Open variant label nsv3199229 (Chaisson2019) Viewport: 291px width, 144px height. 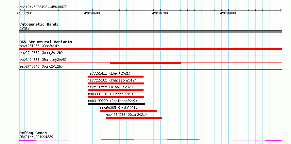coord(113,101)
